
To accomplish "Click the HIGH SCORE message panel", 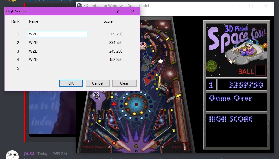I will point(236,130).
